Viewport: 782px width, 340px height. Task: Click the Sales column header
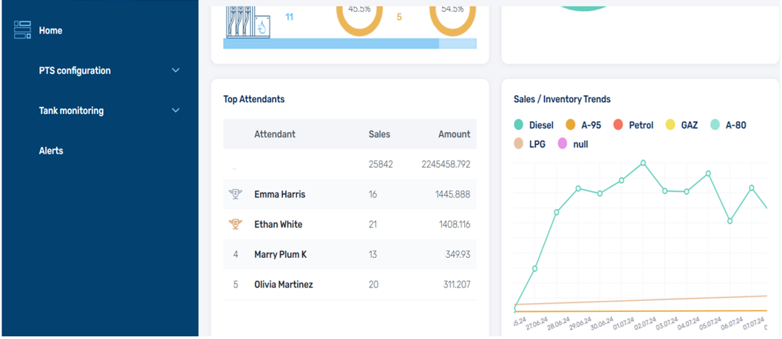(x=379, y=135)
